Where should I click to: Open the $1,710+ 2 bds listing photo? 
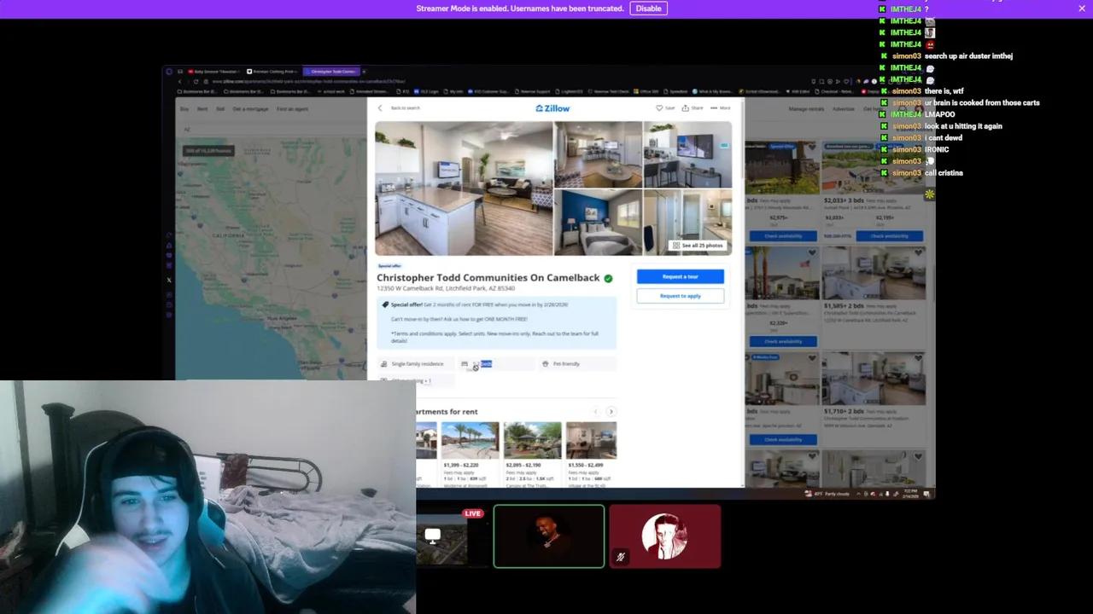click(x=874, y=379)
